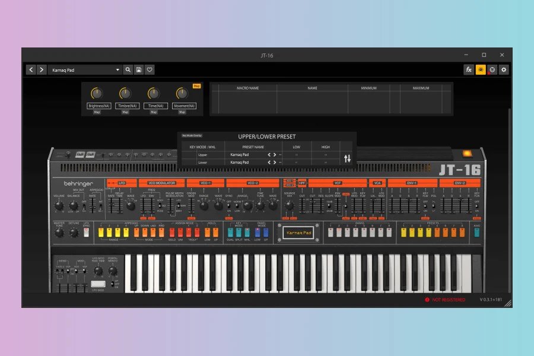Click the Timbre macro knob
The height and width of the screenshot is (356, 534).
pos(125,93)
